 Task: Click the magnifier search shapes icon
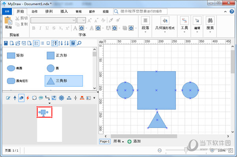pos(79,43)
